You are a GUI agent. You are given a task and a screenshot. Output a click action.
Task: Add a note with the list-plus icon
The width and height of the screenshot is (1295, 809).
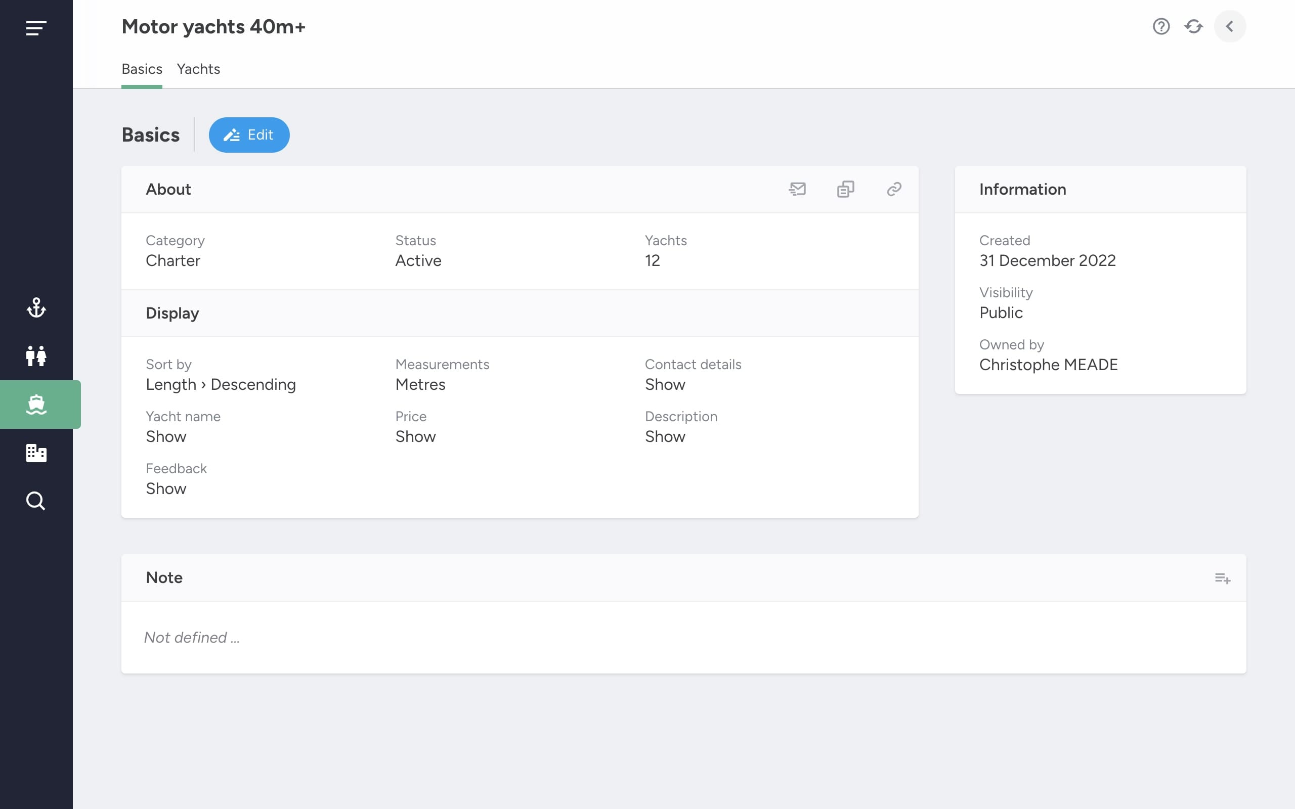(x=1222, y=578)
